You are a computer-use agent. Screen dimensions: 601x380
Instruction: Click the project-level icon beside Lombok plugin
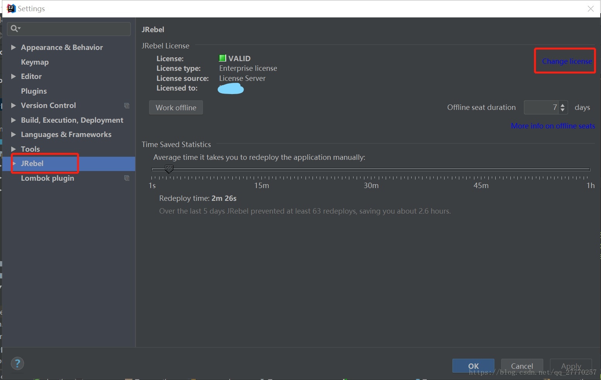click(x=127, y=178)
